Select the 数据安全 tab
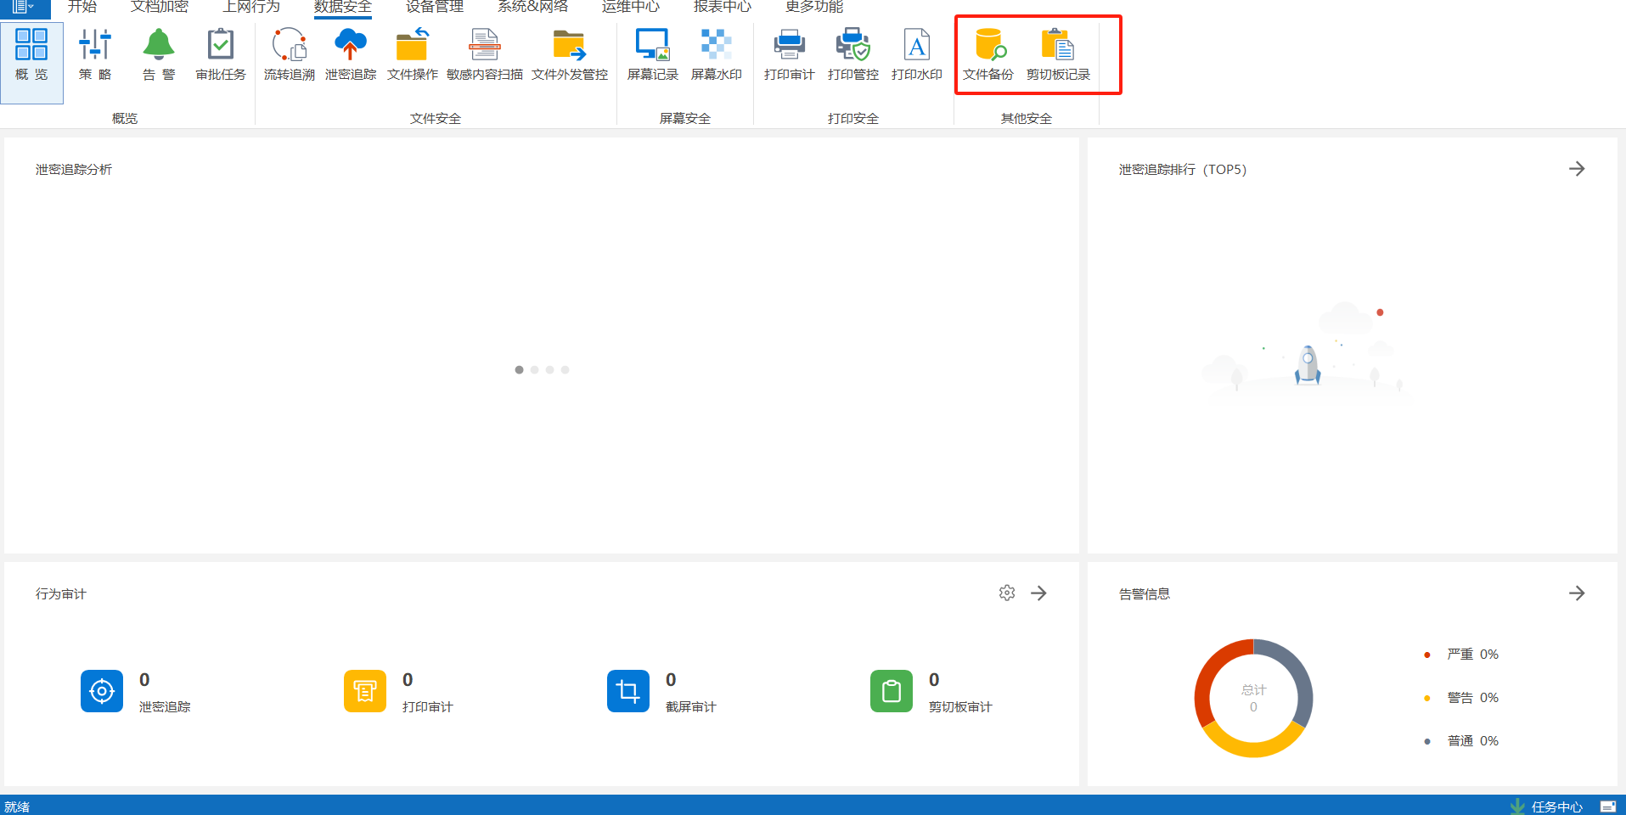The height and width of the screenshot is (815, 1626). tap(343, 7)
